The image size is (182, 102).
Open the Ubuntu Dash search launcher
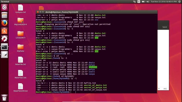[x=5, y=8]
